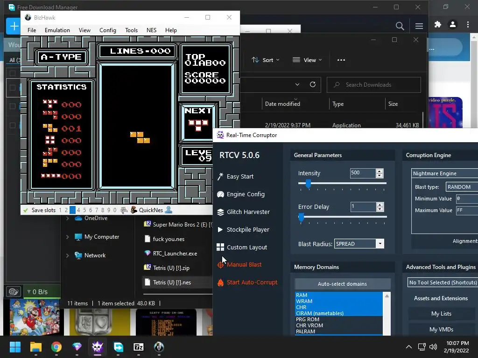This screenshot has height=358, width=478.
Task: Click the Search Downloads field
Action: 374,85
